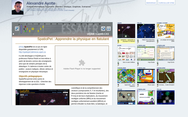Viewport: 188px width, 117px height.
Task: Click the restart circular-arrow button
Action: (x=103, y=29)
